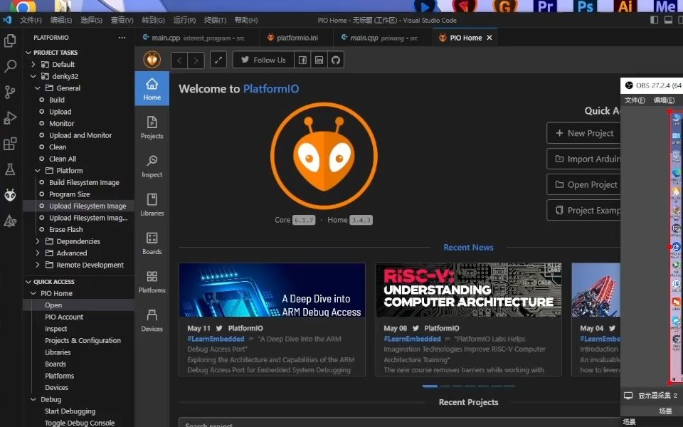The width and height of the screenshot is (683, 427).
Task: Open the 查看(V) menu in VS Code
Action: pos(122,20)
